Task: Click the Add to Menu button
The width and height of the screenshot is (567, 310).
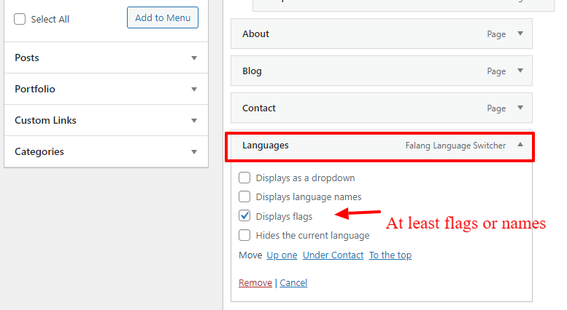Action: 163,17
